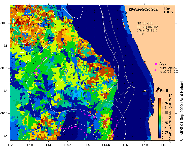Click the 1000m depth contour legend label
This screenshot has height=149, width=186.
click(x=168, y=12)
